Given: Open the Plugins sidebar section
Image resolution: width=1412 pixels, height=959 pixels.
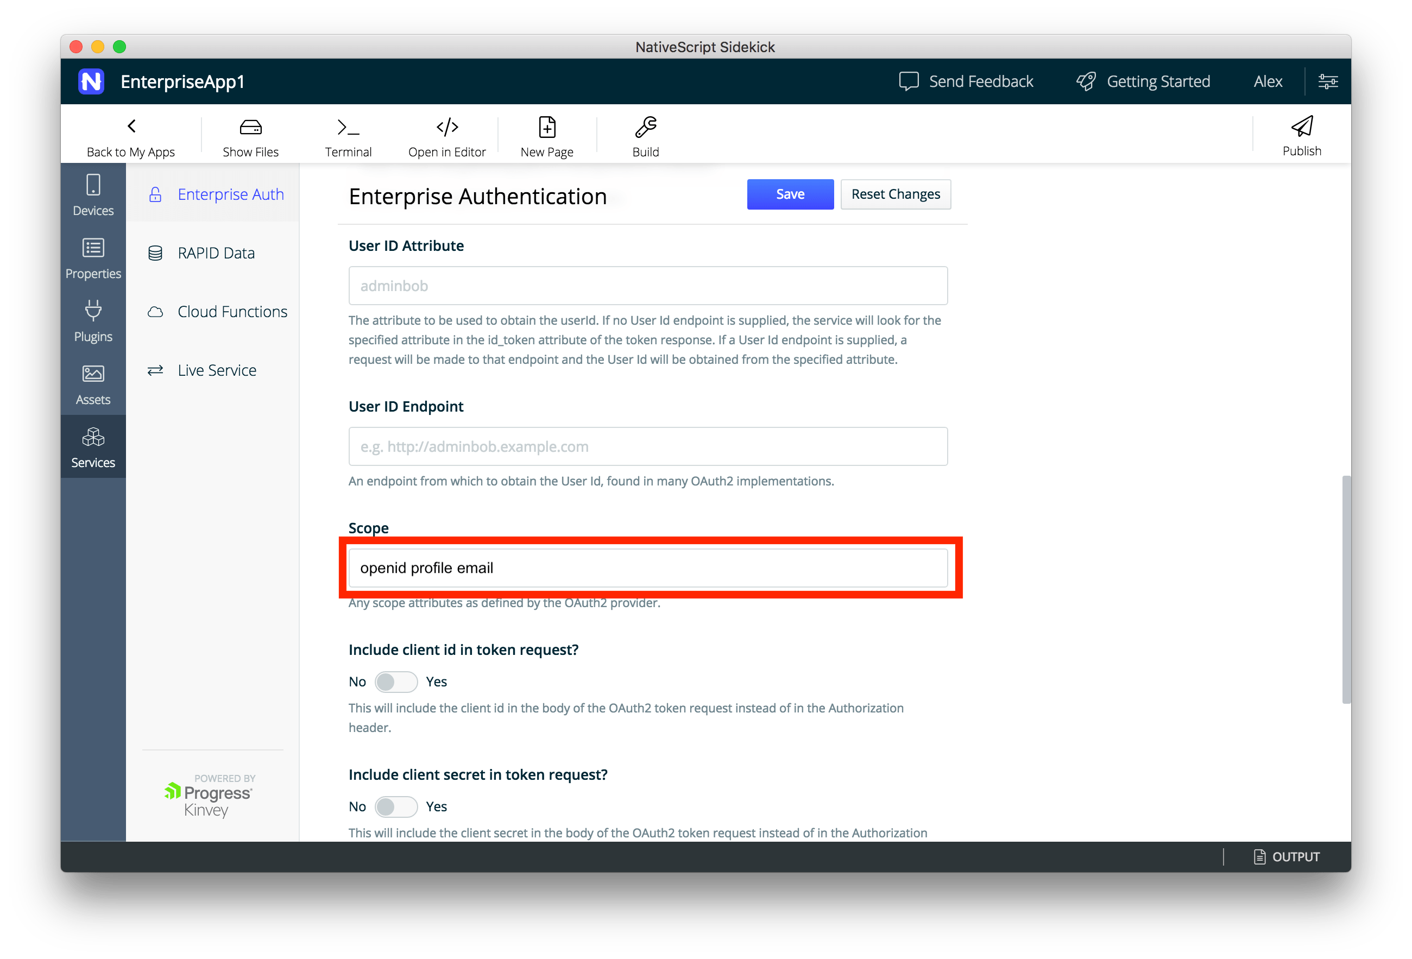Looking at the screenshot, I should click(93, 321).
